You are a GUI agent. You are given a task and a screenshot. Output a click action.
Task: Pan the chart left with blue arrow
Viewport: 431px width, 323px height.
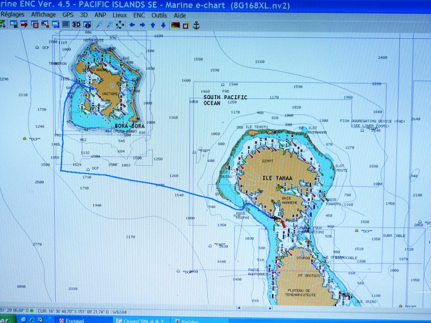click(x=132, y=25)
